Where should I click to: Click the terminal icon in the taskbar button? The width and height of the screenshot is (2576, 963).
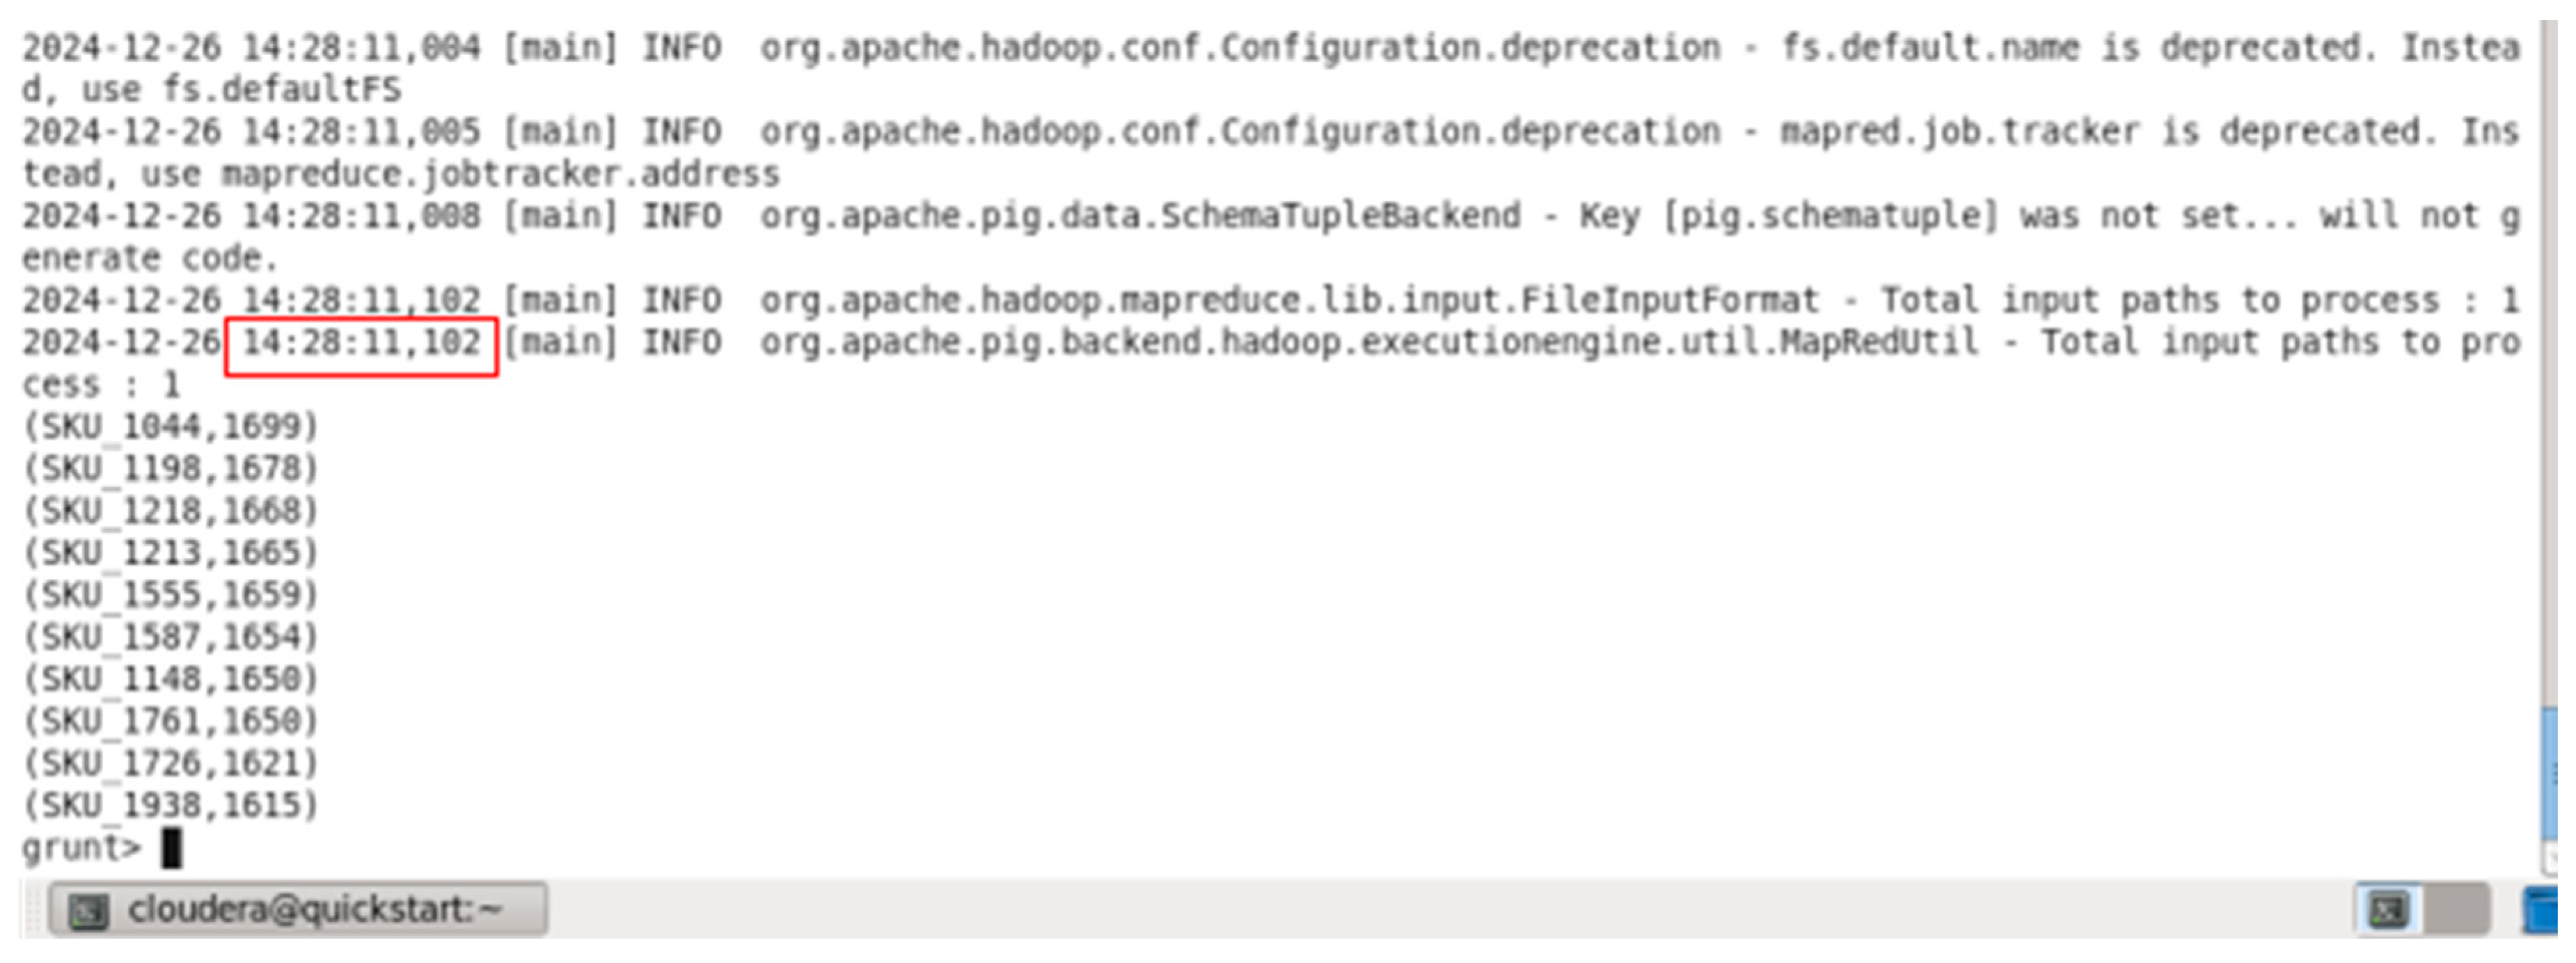[88, 911]
